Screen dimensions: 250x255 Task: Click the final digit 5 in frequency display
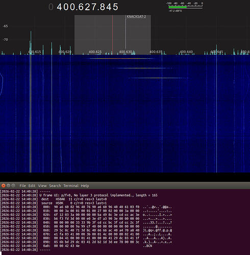115,7
